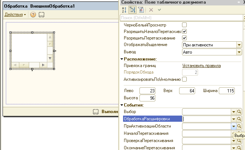Image resolution: width=245 pixels, height=150 pixels.
Task: Open the Выбор event handler with the magnifier
Action: 239,112
